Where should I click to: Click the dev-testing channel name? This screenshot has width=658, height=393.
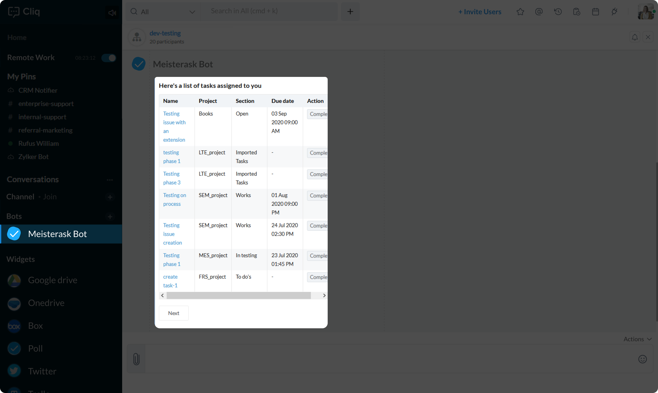(x=165, y=33)
